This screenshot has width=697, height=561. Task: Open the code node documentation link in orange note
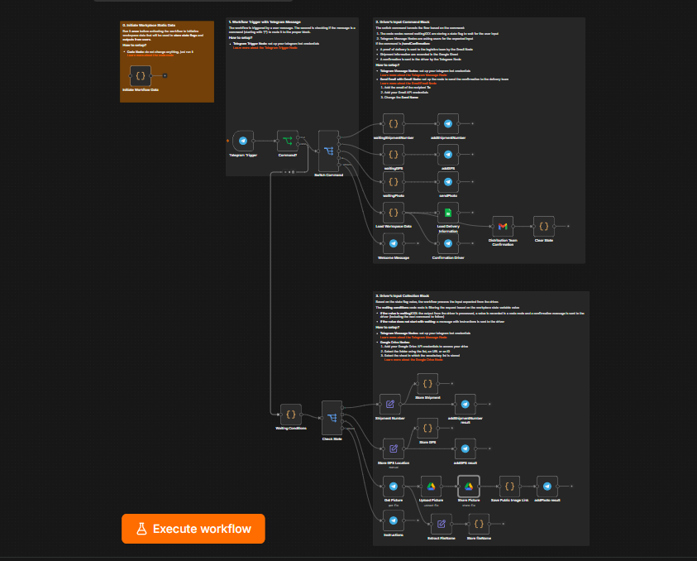tap(150, 55)
